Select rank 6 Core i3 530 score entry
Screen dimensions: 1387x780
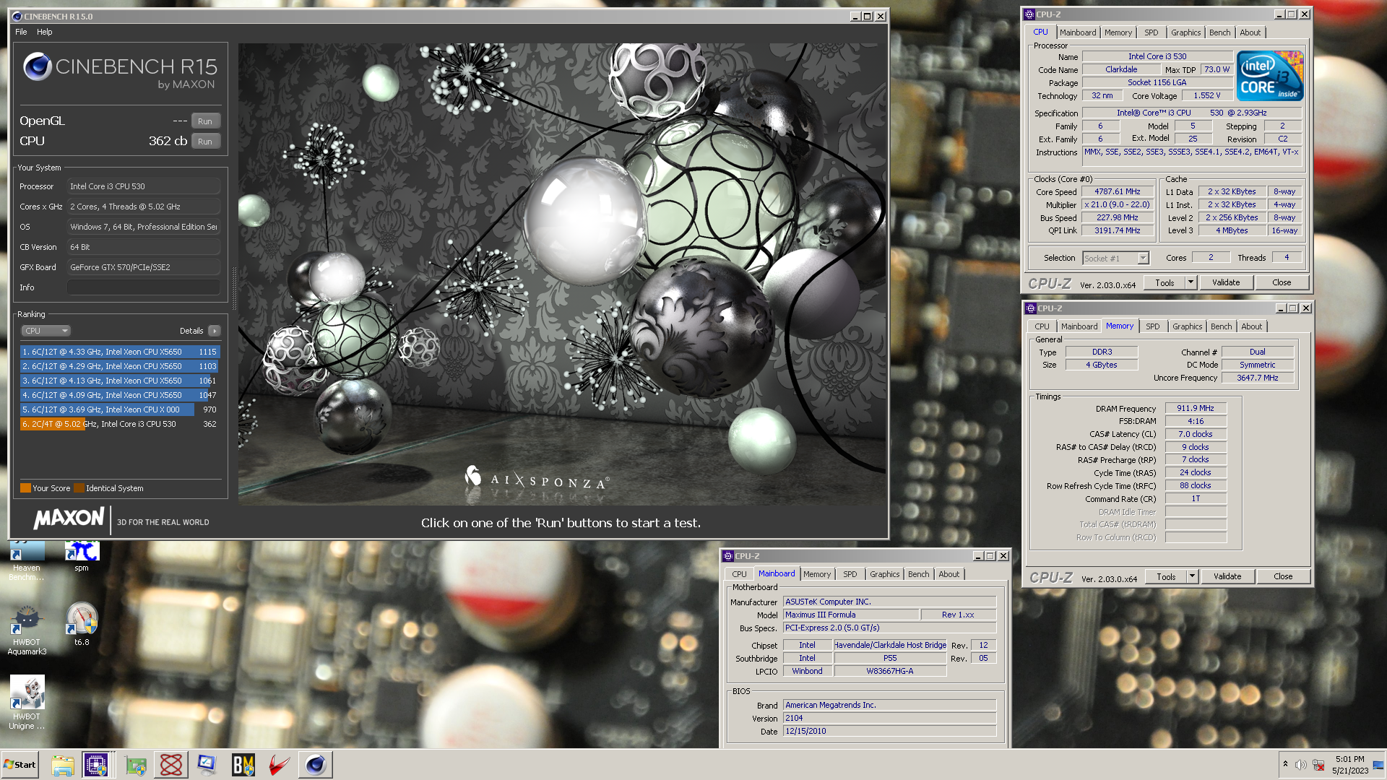click(x=120, y=424)
